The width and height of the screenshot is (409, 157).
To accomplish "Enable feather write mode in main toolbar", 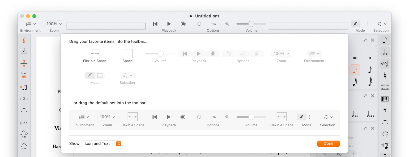I will (x=355, y=24).
